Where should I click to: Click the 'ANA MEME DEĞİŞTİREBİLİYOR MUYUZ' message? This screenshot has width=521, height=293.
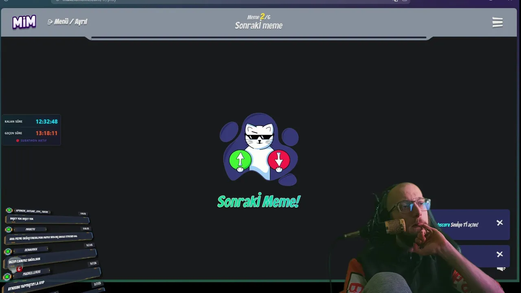[x=43, y=237]
